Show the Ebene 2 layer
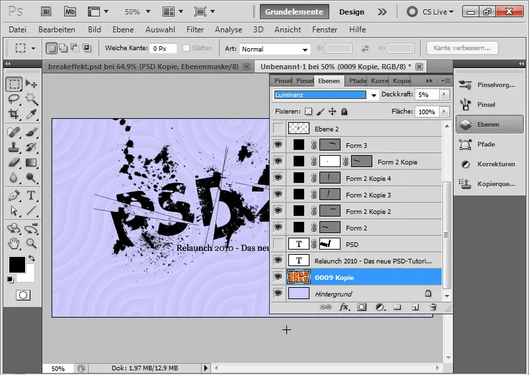 click(278, 128)
